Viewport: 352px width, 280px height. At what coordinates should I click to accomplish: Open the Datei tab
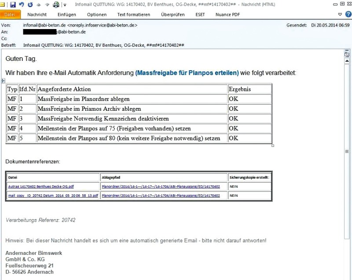point(10,15)
